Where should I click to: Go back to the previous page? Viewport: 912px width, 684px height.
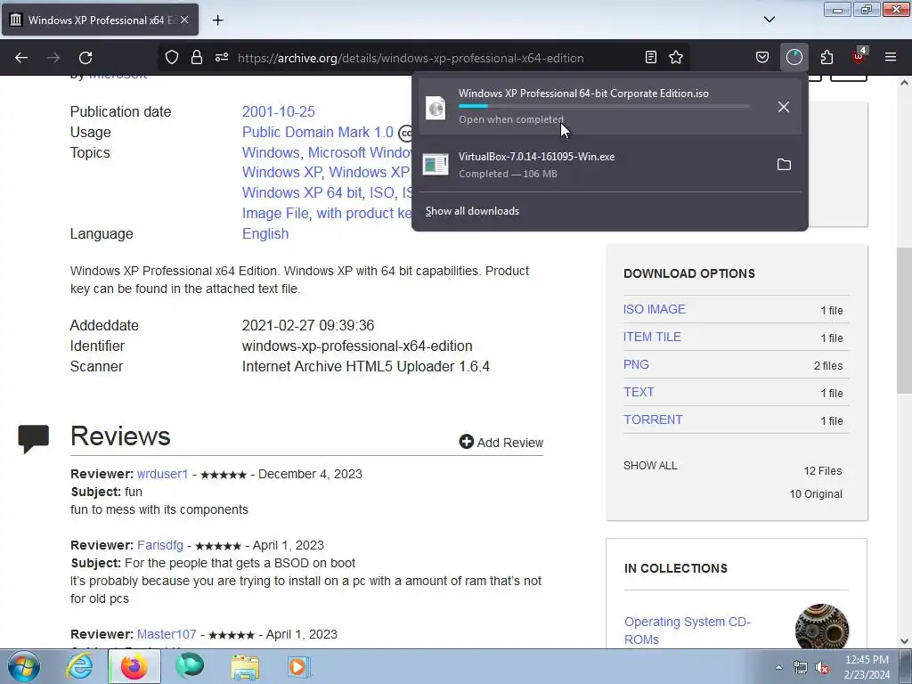point(21,58)
